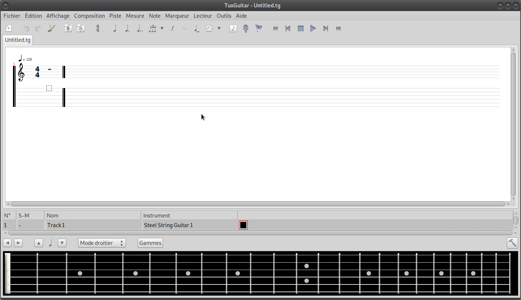Open the Marqueur menu
Viewport: 521px width, 300px height.
point(177,16)
